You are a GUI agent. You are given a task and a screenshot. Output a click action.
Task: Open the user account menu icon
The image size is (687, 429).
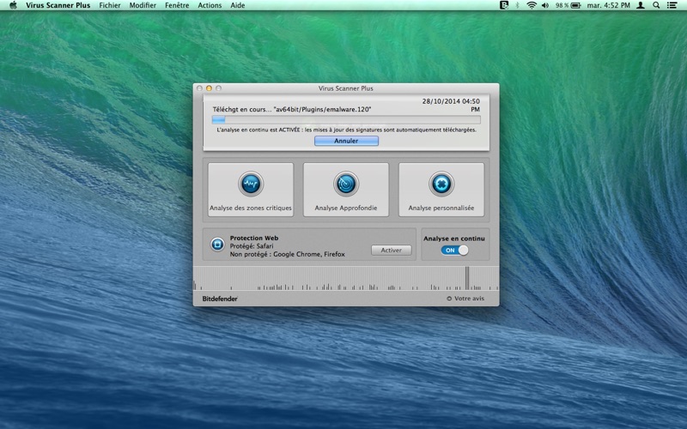point(640,5)
